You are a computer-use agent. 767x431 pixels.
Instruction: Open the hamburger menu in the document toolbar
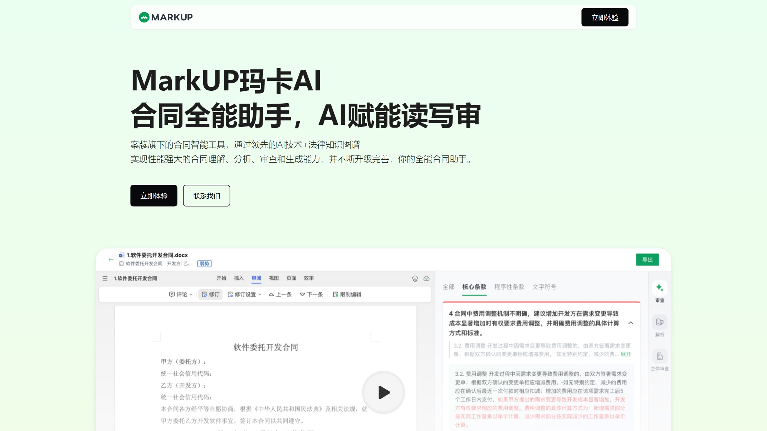[105, 278]
